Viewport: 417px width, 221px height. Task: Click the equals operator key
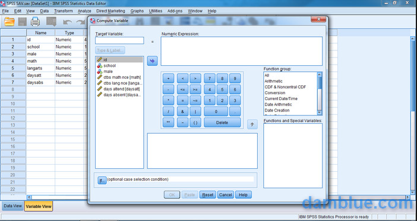183,101
